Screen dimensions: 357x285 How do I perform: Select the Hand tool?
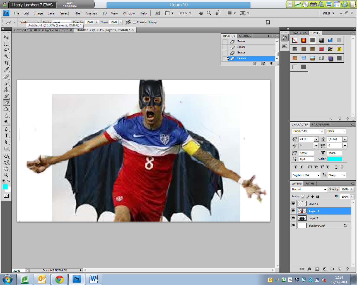tap(6, 169)
